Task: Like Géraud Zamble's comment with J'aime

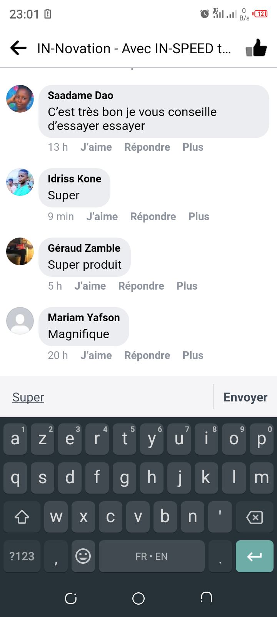Action: (x=90, y=286)
